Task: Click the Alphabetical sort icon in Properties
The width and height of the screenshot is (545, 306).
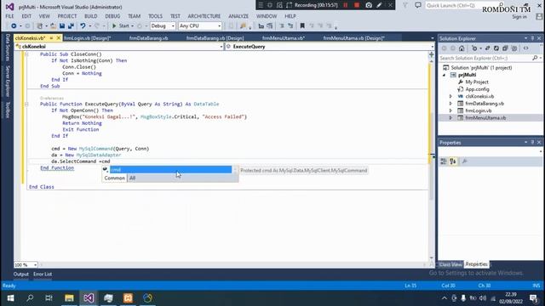Action: [x=453, y=161]
